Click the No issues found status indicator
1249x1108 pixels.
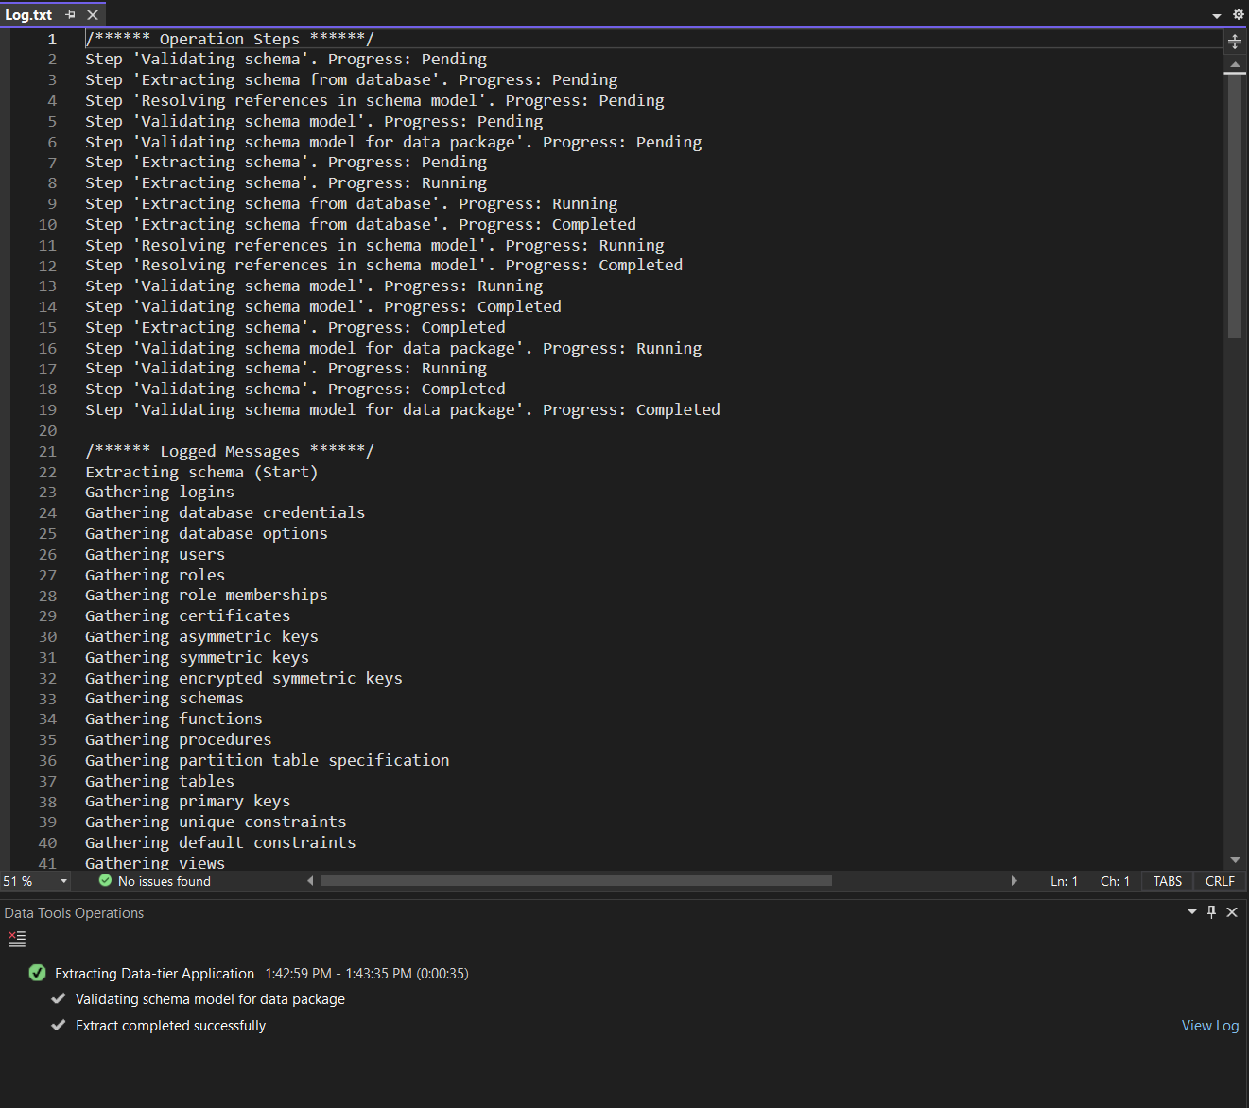pyautogui.click(x=155, y=881)
